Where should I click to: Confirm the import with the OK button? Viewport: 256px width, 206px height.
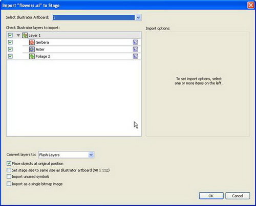tap(211, 196)
